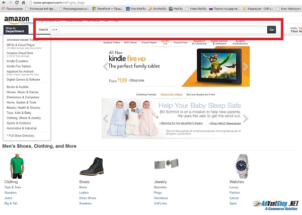Viewport: 302px width, 215px height.
Task: Open Kindle E-readers in the menu
Action: coord(17,61)
